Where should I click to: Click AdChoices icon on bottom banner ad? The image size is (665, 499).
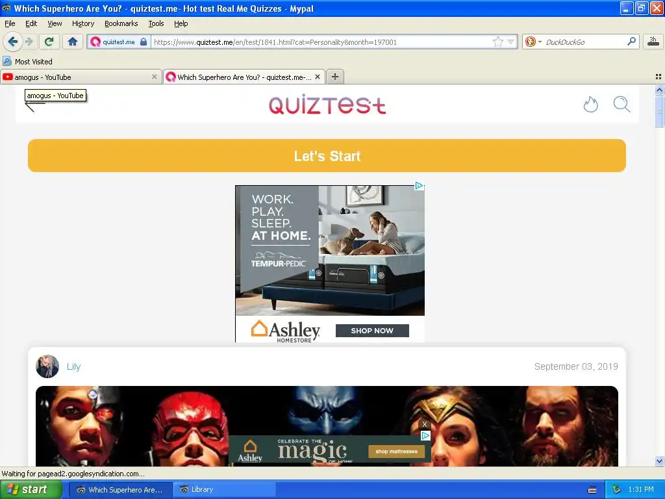(425, 436)
